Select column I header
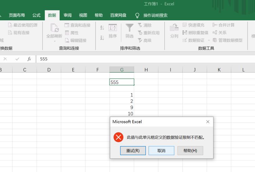The width and height of the screenshot is (255, 172). tap(171, 70)
